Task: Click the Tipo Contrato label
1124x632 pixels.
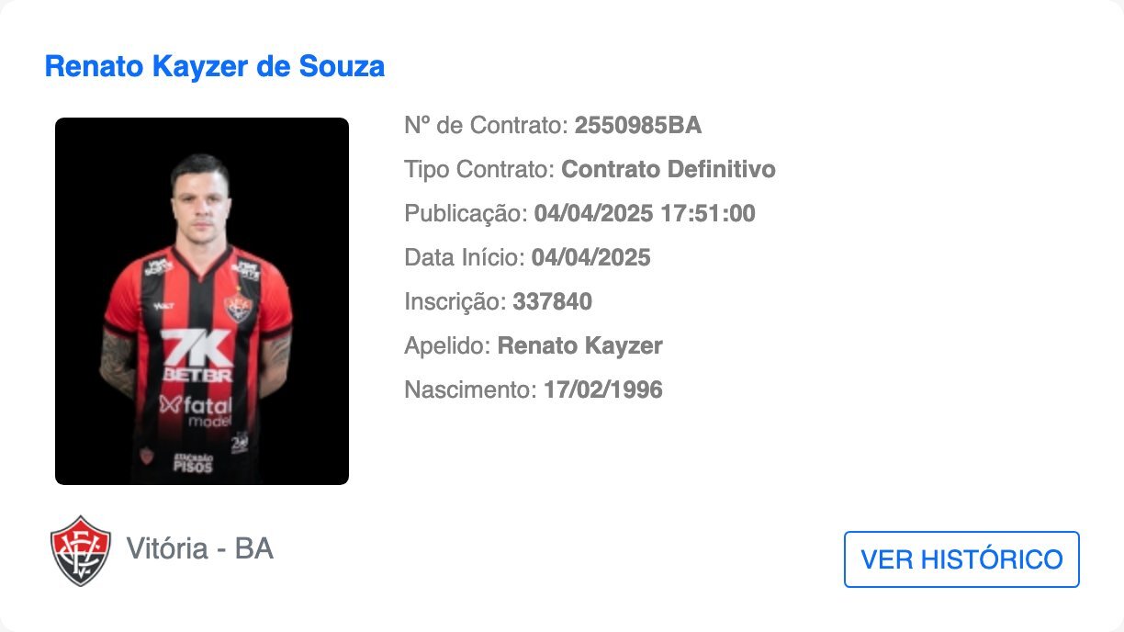Action: coord(480,170)
